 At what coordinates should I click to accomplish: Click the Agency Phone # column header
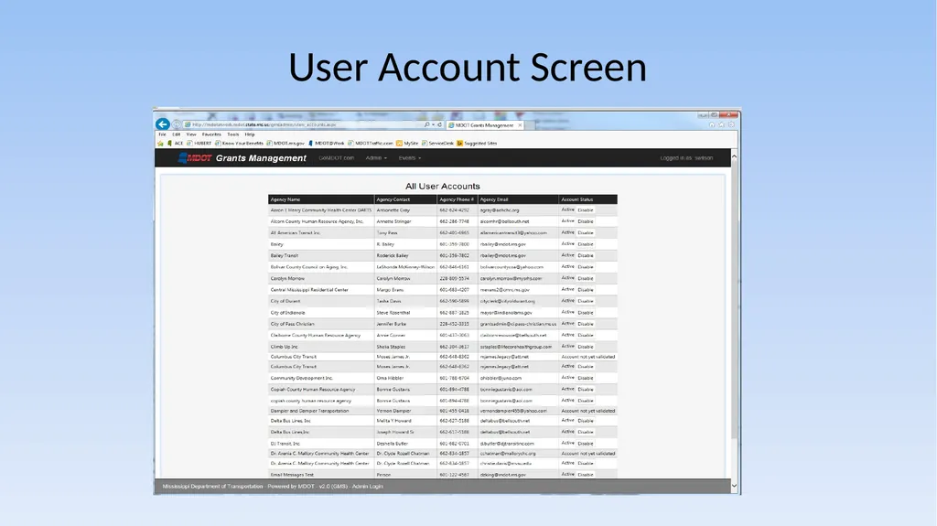[457, 199]
